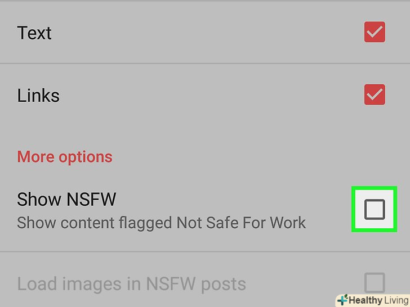The height and width of the screenshot is (307, 410).
Task: Tap the "More options" section header
Action: [x=65, y=157]
